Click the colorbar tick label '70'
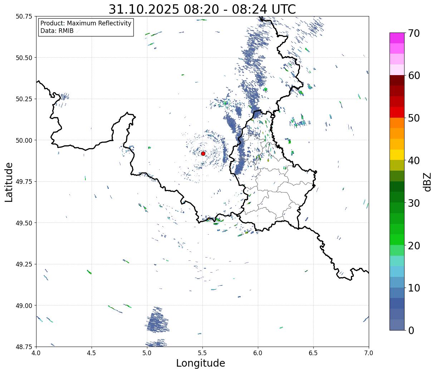The width and height of the screenshot is (436, 372). (413, 33)
